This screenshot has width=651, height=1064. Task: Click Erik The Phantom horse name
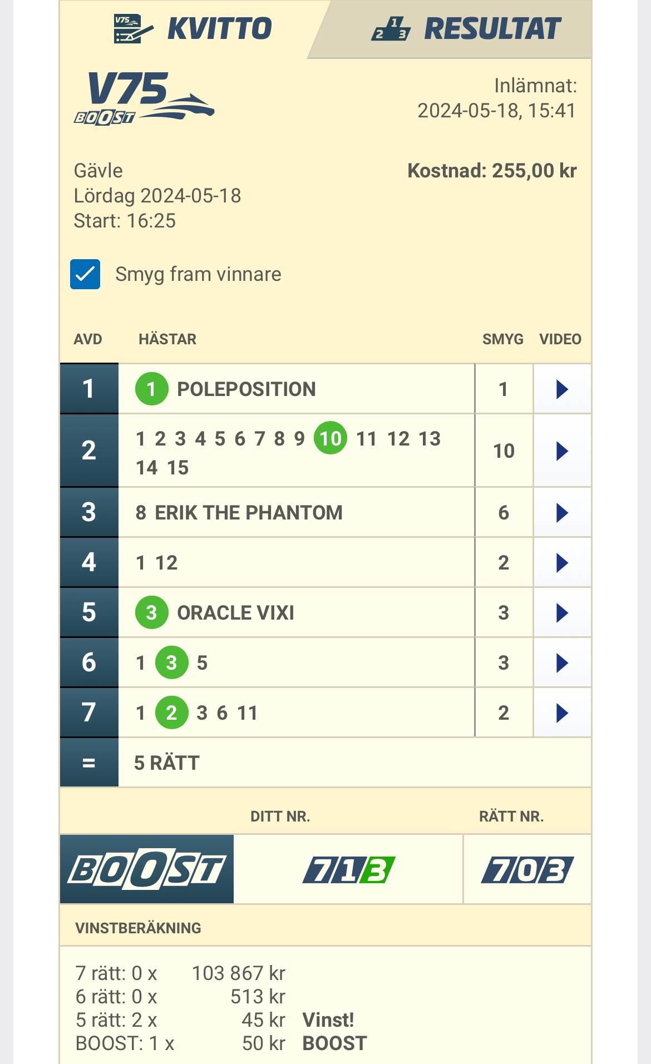point(248,512)
